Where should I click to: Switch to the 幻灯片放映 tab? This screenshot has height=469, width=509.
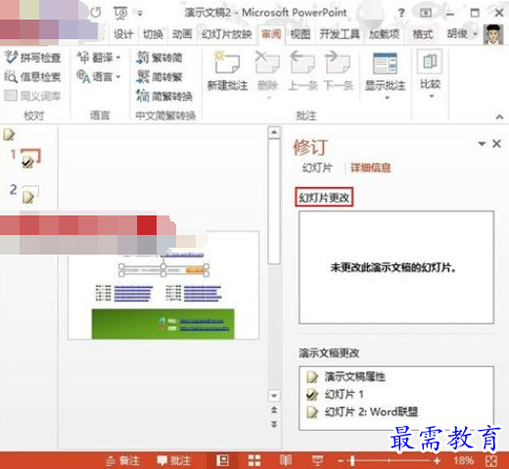(x=226, y=34)
